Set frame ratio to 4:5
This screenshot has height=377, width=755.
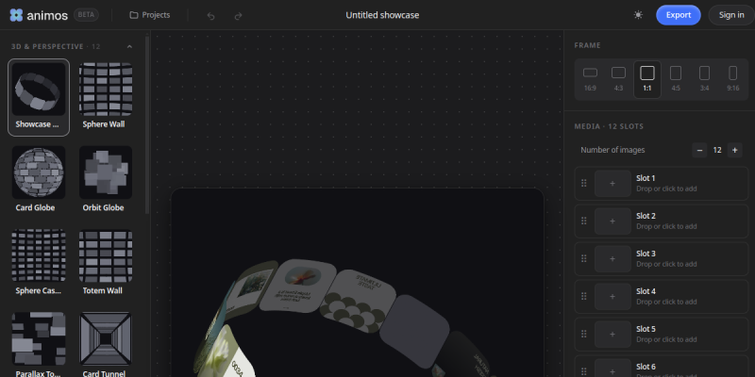coord(676,79)
